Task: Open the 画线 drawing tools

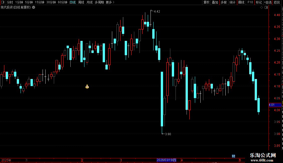Action: pyautogui.click(x=241, y=2)
